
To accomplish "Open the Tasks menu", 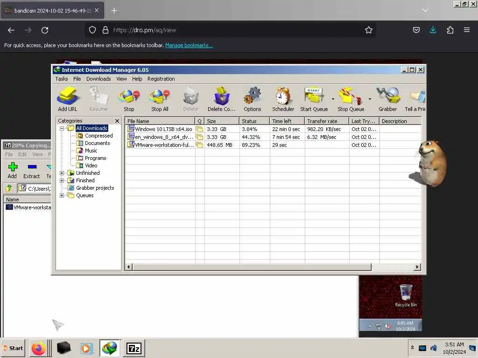I will coord(62,79).
